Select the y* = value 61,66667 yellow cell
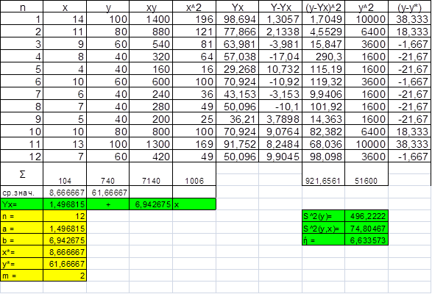This screenshot has height=294, width=432. (x=65, y=264)
